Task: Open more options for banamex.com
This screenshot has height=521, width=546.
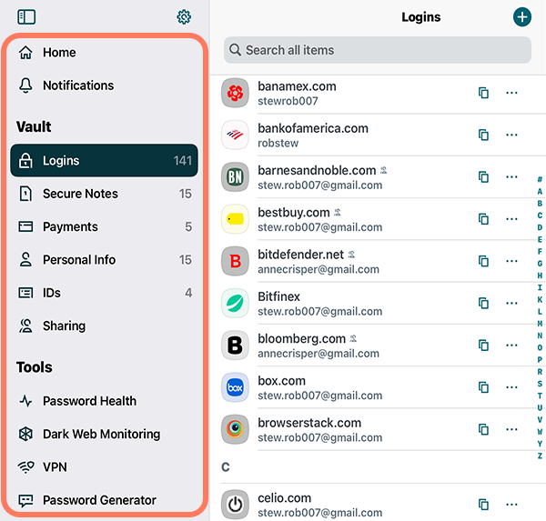Action: point(511,93)
